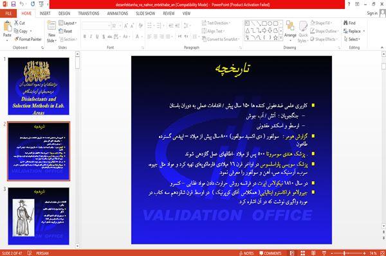The height and width of the screenshot is (256, 386).
Task: Toggle Strikethrough formatting
Action: [x=110, y=37]
